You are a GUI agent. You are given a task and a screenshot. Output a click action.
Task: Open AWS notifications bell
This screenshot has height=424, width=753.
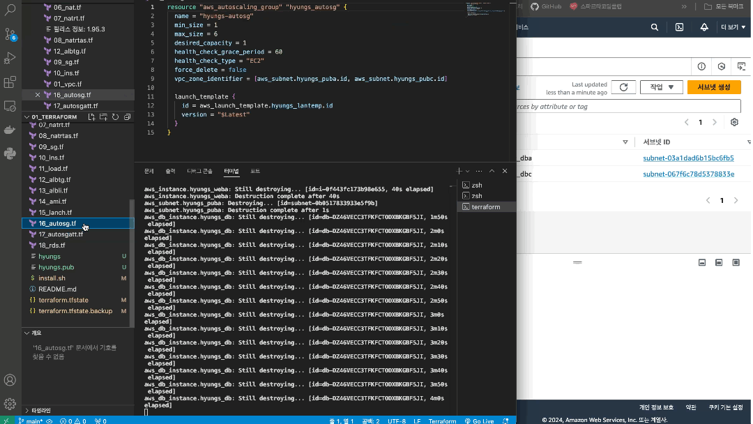pyautogui.click(x=704, y=27)
